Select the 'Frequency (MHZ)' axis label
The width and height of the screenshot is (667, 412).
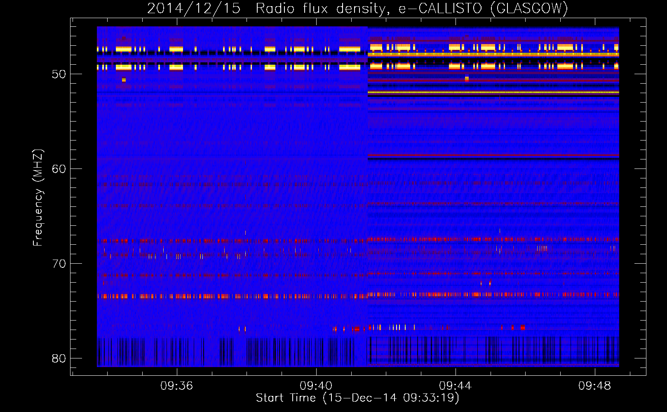tap(38, 197)
